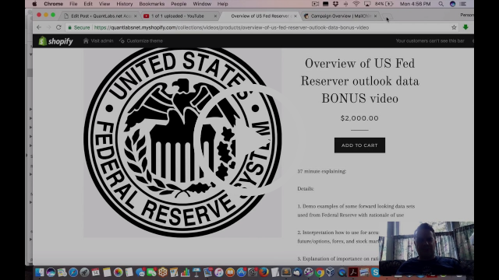Viewport: 499px width, 280px height.
Task: Open FaceTime from the dock
Action: (152, 272)
